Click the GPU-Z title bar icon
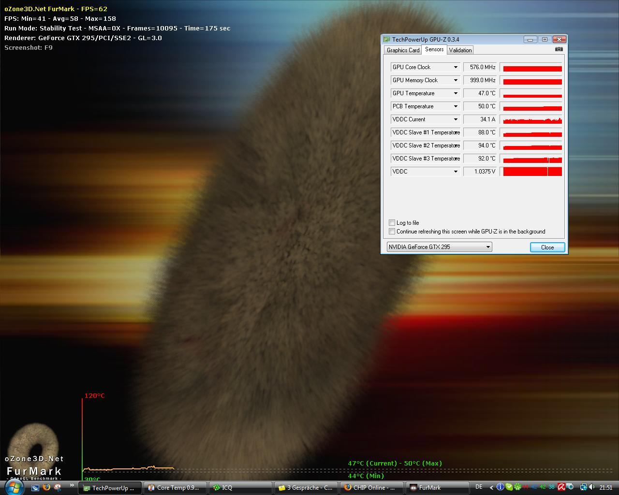 tap(387, 40)
